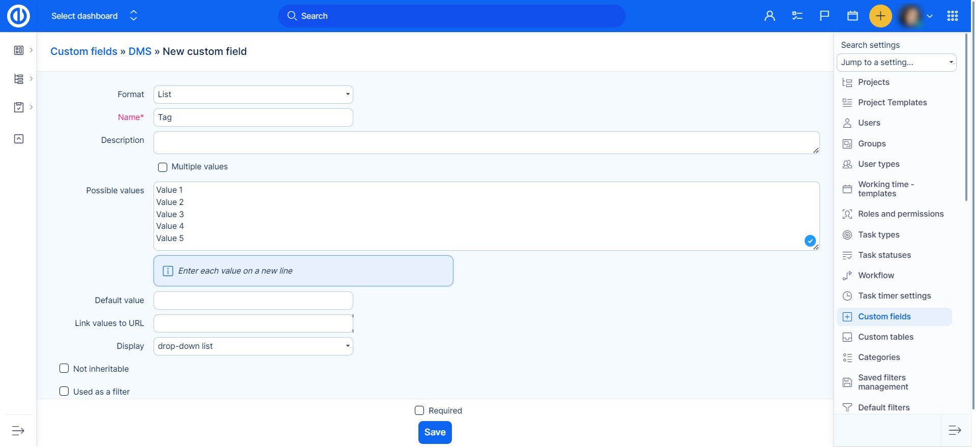Check the Not inheritable option
Image resolution: width=976 pixels, height=447 pixels.
64,369
